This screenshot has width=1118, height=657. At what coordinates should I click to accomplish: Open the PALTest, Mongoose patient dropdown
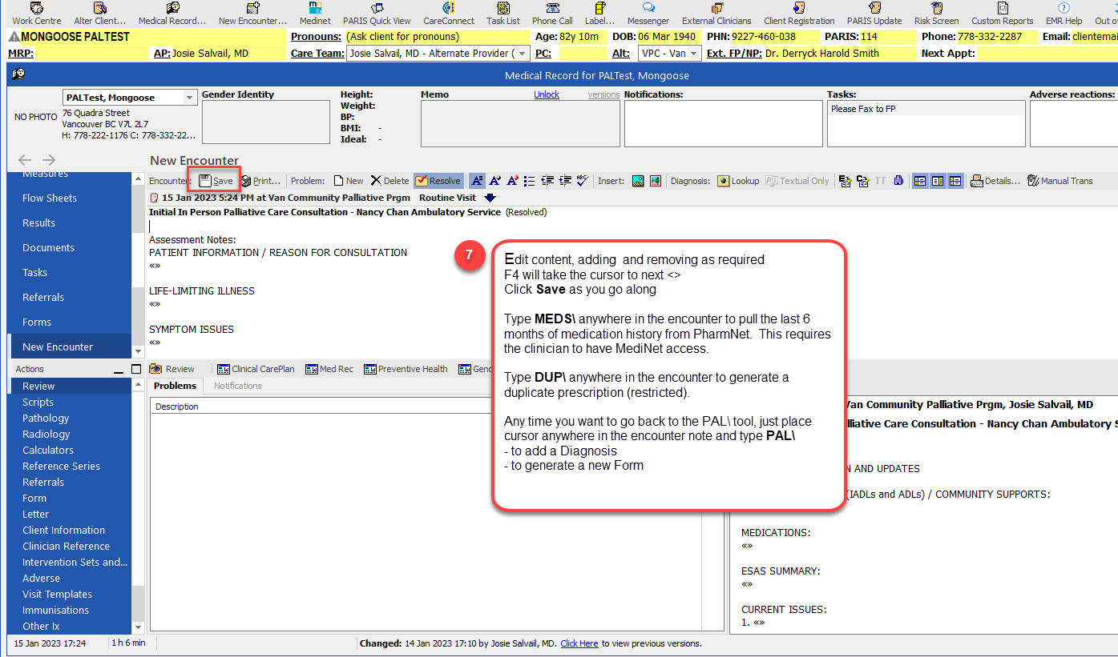coord(190,98)
